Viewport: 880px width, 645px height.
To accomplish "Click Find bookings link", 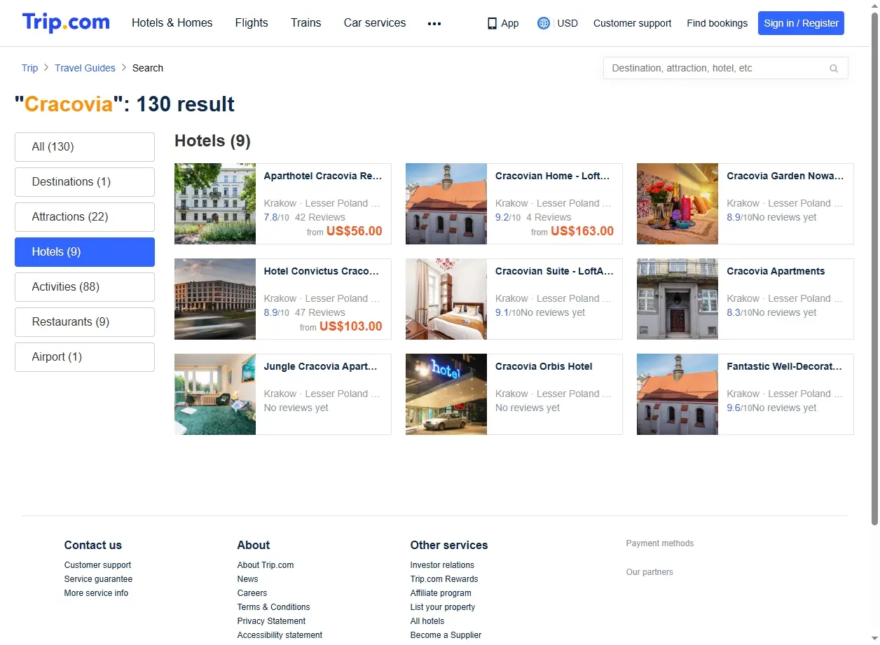I will point(717,23).
